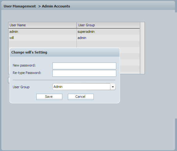Cancel the Change Setting dialog
Image resolution: width=177 pixels, height=151 pixels.
pyautogui.click(x=81, y=97)
